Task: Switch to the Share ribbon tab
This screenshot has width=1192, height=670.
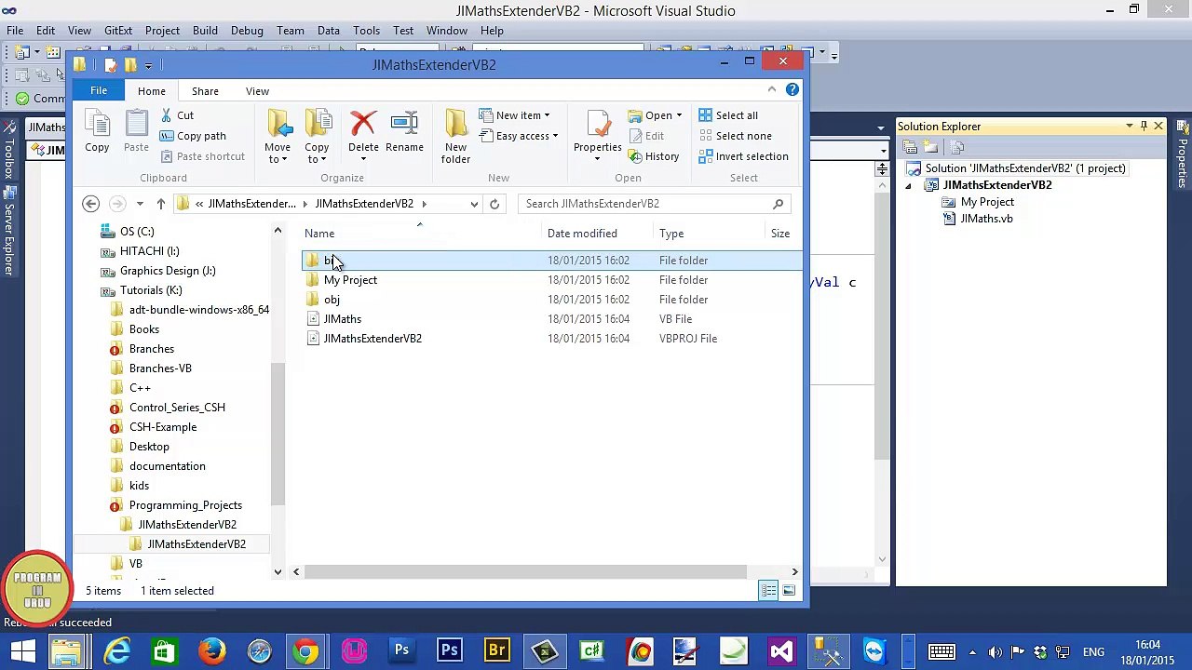Action: pos(205,91)
